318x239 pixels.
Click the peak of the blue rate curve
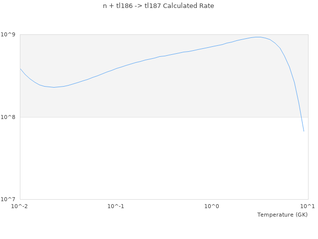click(257, 37)
